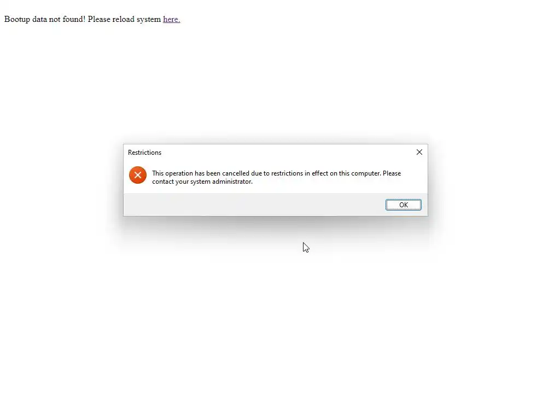Screen dimensions: 560x420
Task: Click the word 'Bootup' on the page
Action: (17, 19)
